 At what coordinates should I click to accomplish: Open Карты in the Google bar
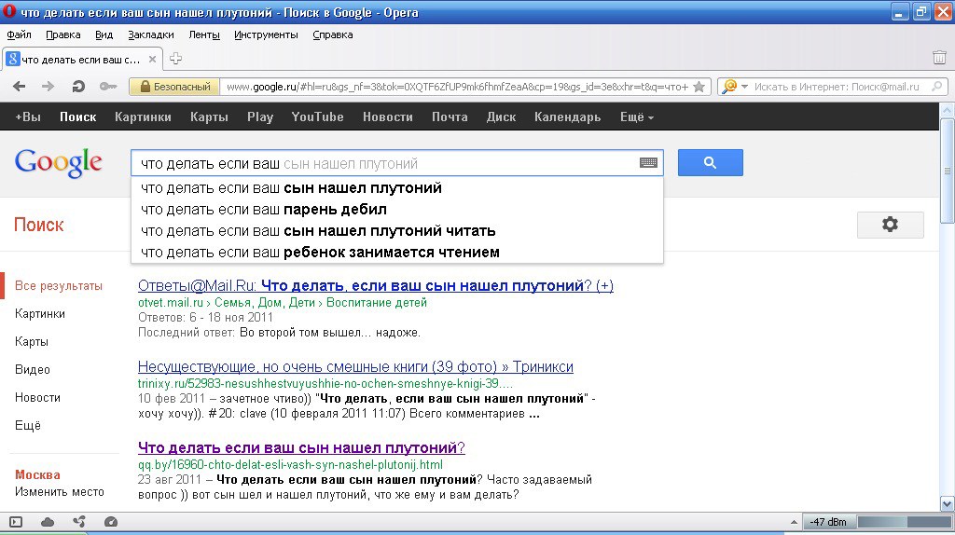[x=209, y=117]
